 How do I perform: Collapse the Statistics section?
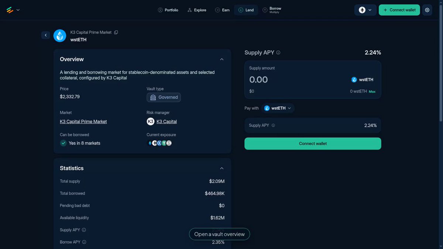(221, 168)
